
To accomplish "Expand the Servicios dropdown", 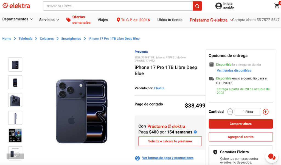I will (49, 20).
